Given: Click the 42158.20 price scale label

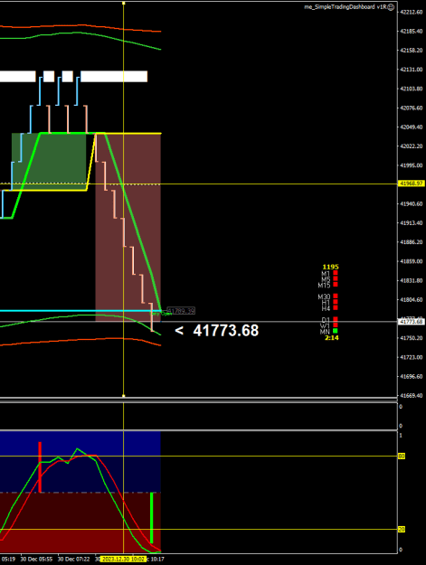Looking at the screenshot, I should 412,51.
